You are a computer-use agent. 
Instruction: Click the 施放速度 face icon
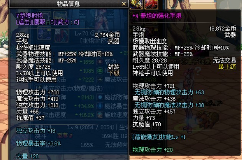(100, 115)
